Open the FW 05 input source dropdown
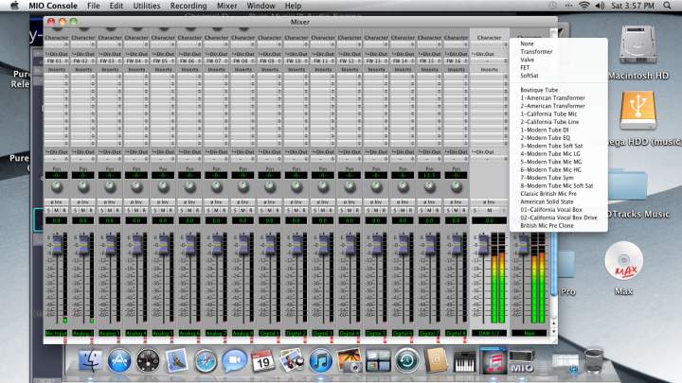This screenshot has width=682, height=383. (163, 61)
